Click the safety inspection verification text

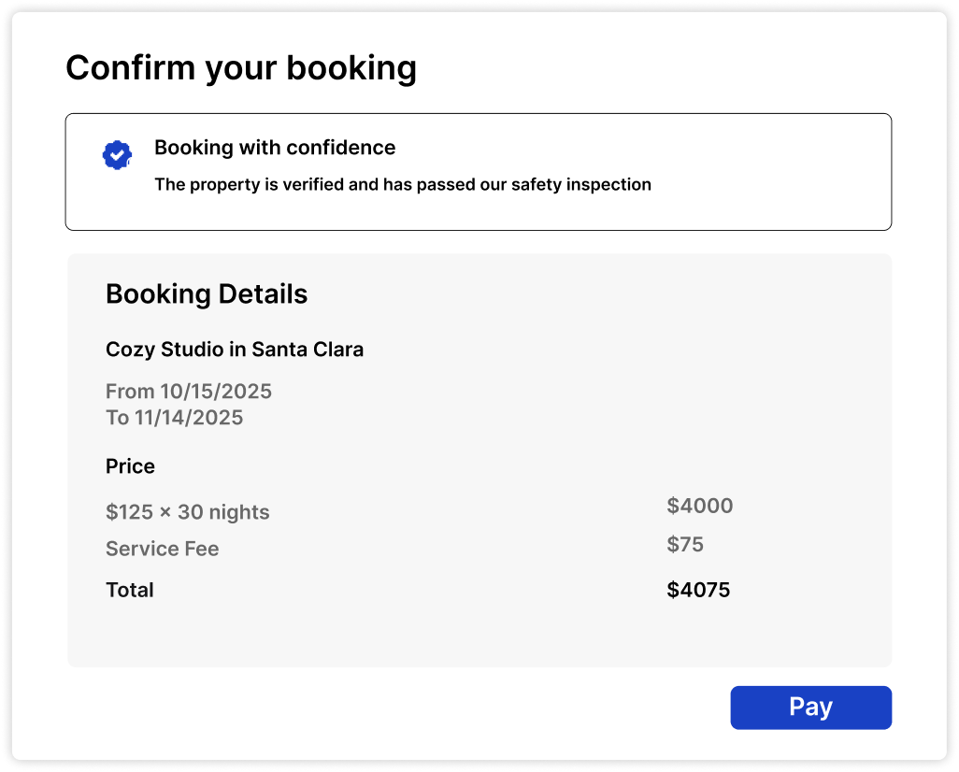click(x=402, y=184)
